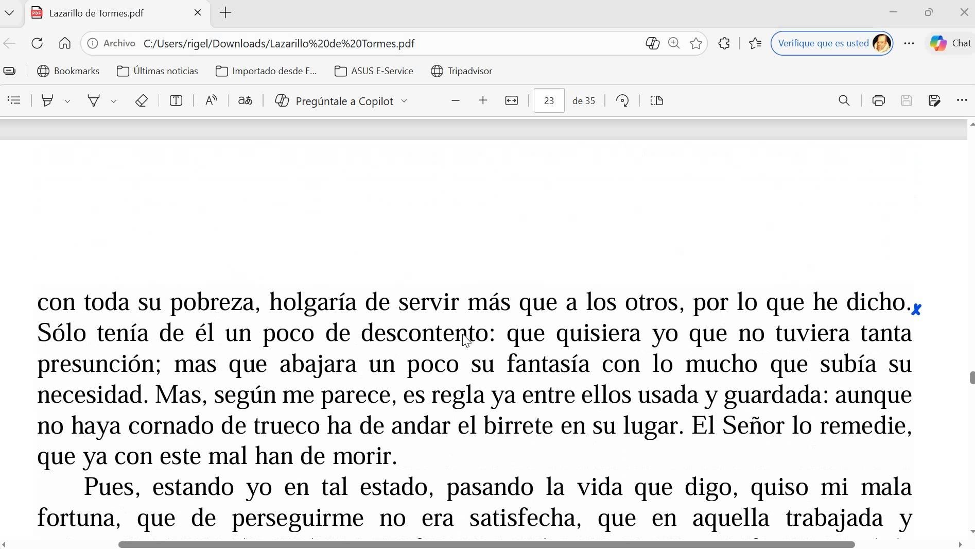
Task: Minimize the browser window
Action: (x=894, y=12)
